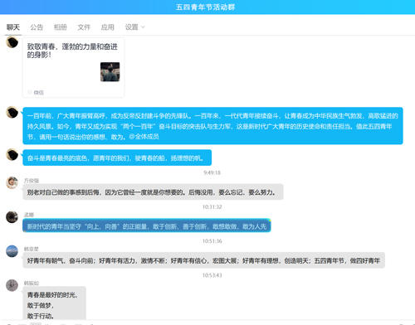Click avatar beside 青春是最好的时光 message
Image resolution: width=415 pixels, height=325 pixels.
[x=12, y=285]
